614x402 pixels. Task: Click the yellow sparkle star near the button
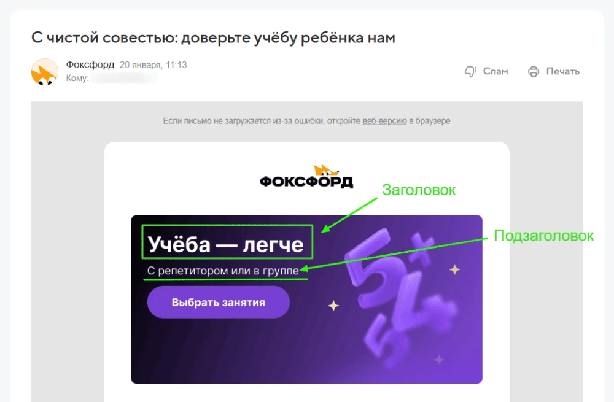333,305
